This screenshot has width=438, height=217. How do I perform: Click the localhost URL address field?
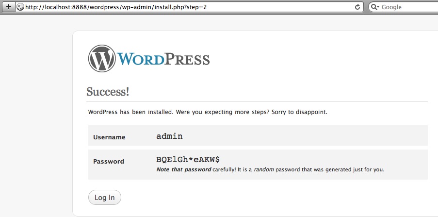pos(189,7)
